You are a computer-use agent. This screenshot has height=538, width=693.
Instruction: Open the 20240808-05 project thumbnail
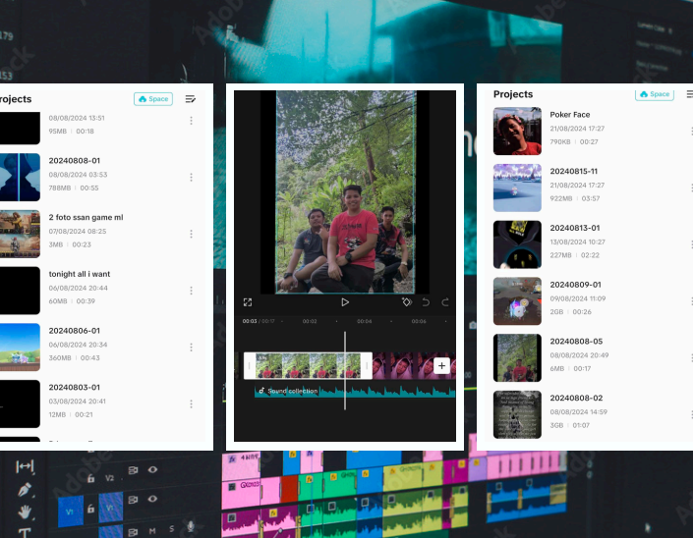(x=517, y=358)
